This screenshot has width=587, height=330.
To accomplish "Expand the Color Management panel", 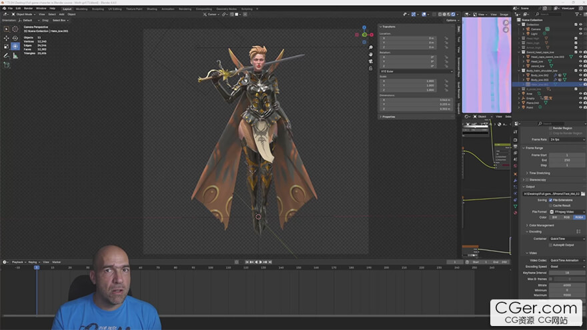I will [540, 225].
